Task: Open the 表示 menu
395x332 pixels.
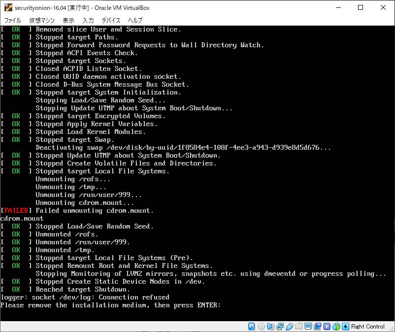Action: point(68,20)
